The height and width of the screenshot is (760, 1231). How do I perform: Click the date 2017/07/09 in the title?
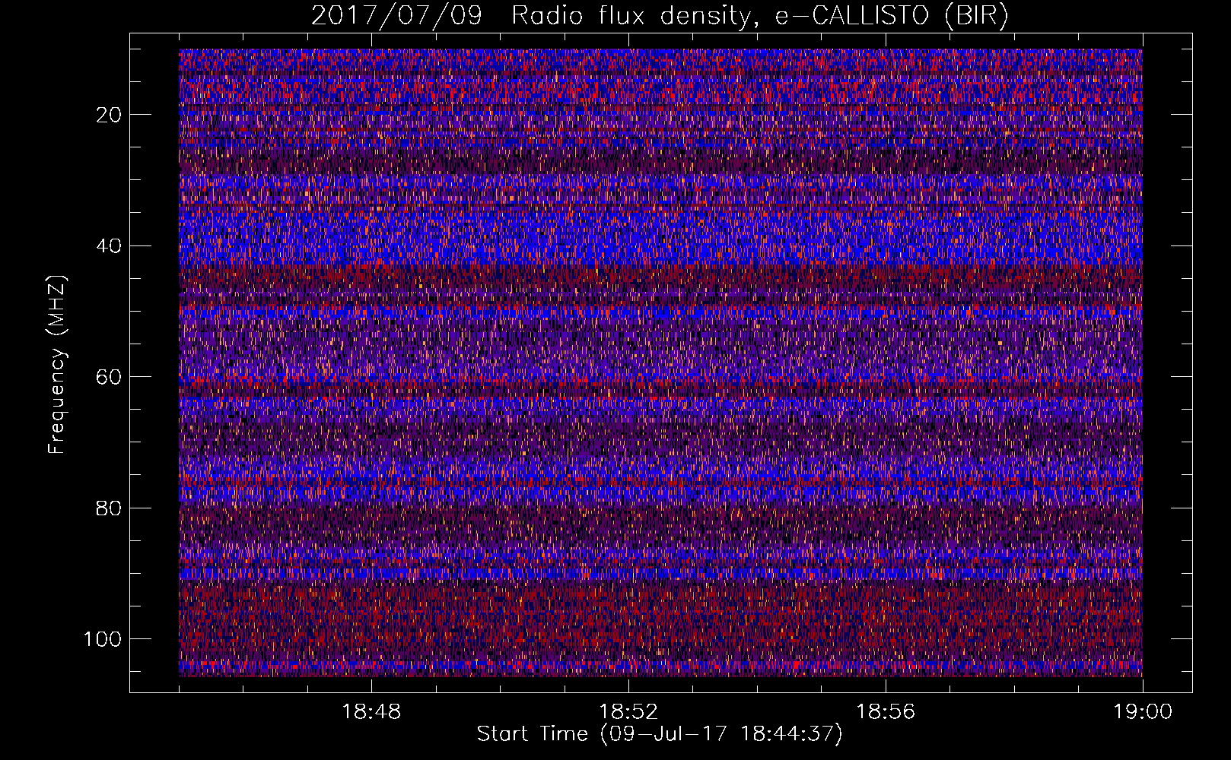(x=396, y=16)
